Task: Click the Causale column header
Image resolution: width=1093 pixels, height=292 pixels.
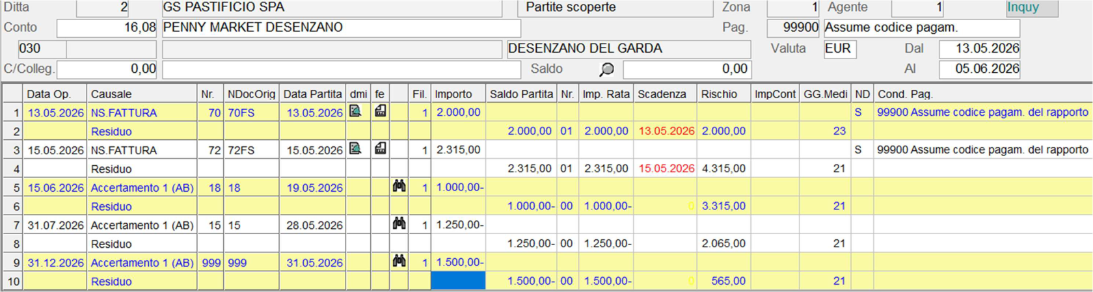Action: 142,94
